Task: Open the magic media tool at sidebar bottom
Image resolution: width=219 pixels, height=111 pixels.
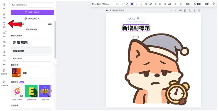Action: 4,83
